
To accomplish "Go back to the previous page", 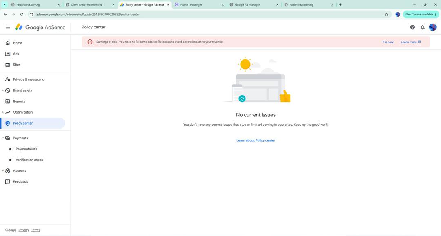I will pos(5,14).
